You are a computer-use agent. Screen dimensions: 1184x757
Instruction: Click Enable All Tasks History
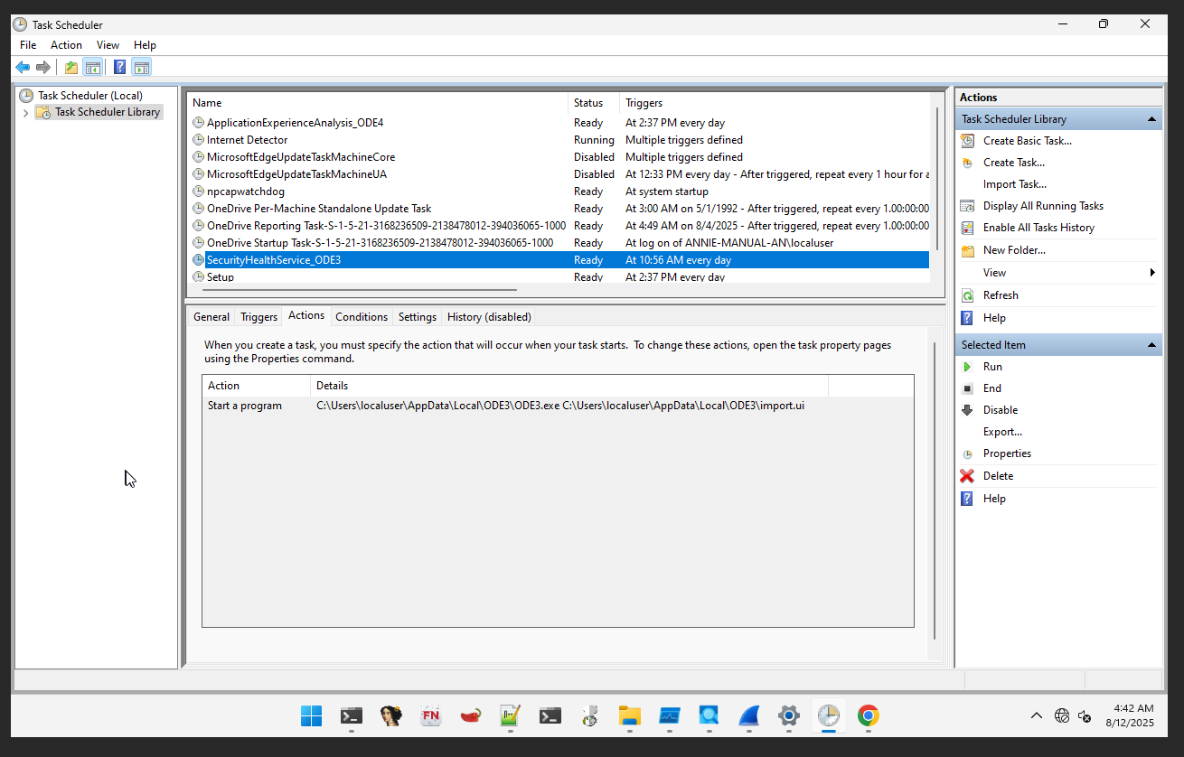(x=1038, y=228)
